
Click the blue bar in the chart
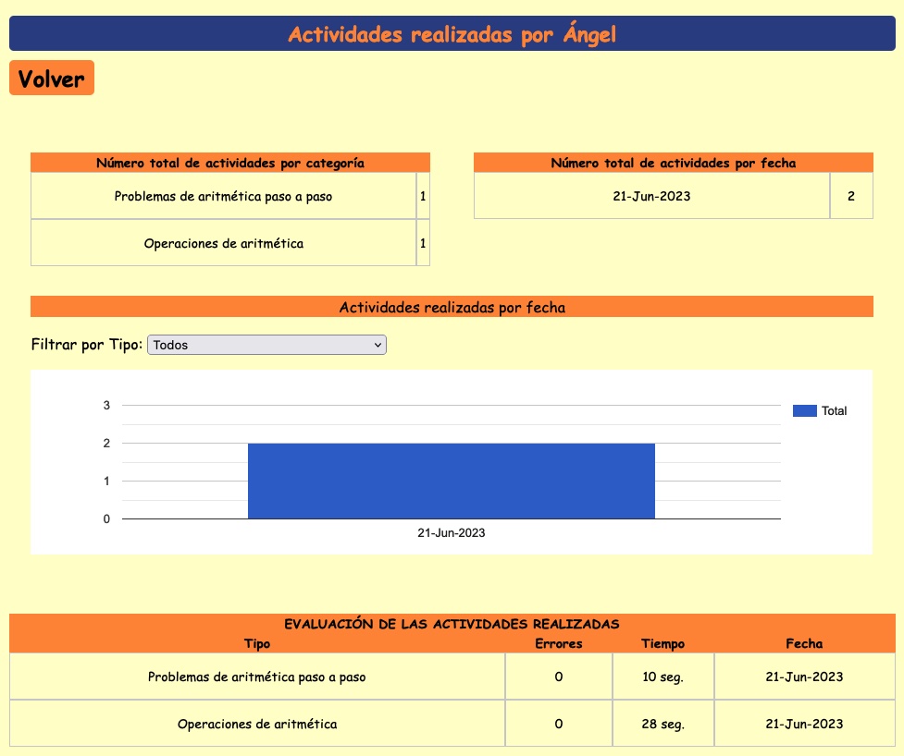pyautogui.click(x=451, y=481)
